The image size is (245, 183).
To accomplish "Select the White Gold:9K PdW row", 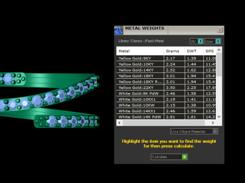I will [x=166, y=94].
